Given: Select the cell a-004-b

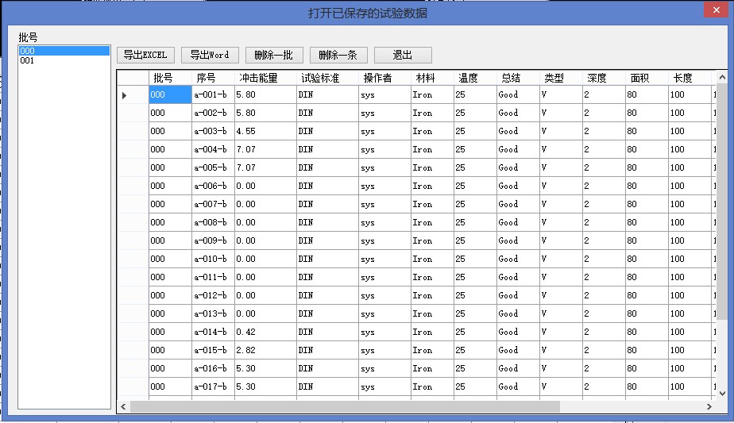Looking at the screenshot, I should pyautogui.click(x=213, y=149).
